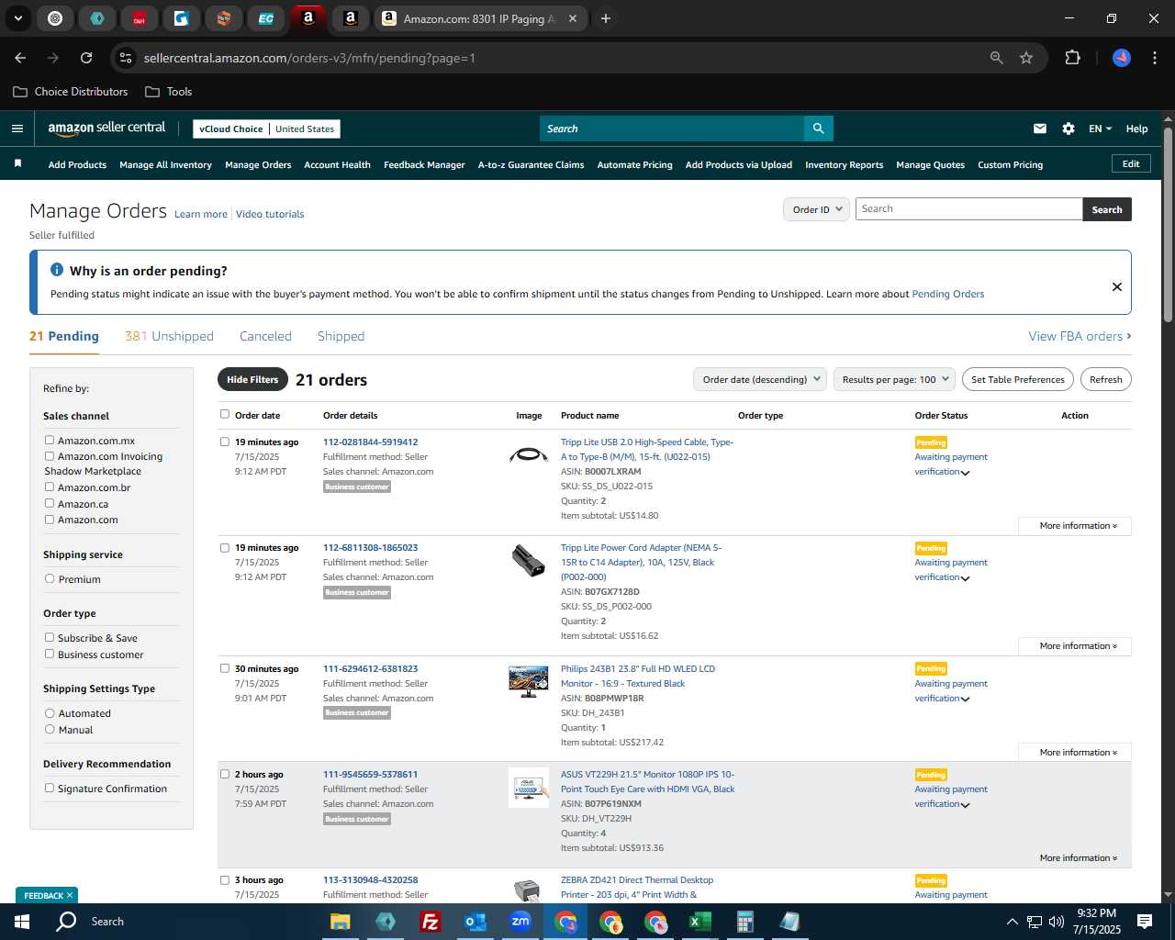Open the Windows notification center icon
The width and height of the screenshot is (1175, 940).
coord(1145,921)
